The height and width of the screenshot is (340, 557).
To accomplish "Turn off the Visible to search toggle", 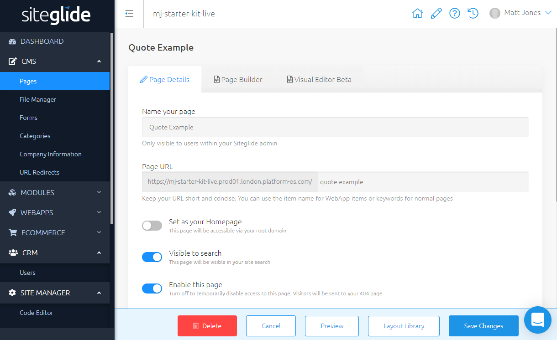I will [152, 257].
